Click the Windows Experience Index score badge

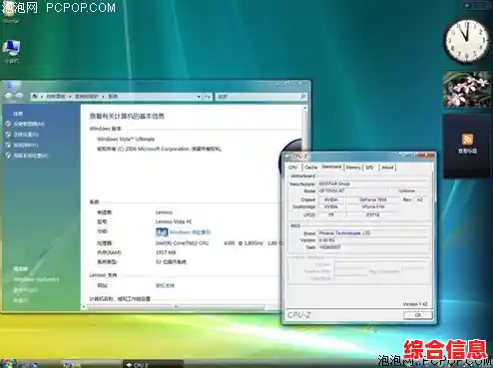[x=162, y=232]
